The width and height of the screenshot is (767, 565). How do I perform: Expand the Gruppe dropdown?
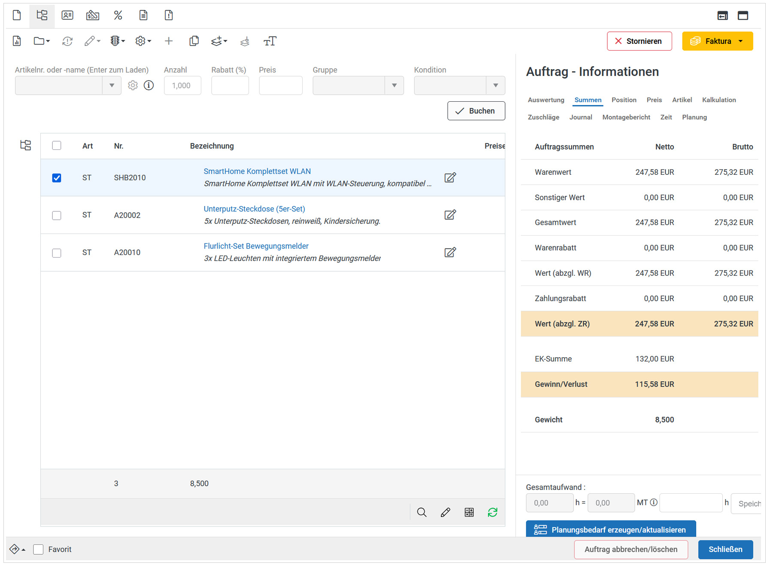tap(394, 85)
